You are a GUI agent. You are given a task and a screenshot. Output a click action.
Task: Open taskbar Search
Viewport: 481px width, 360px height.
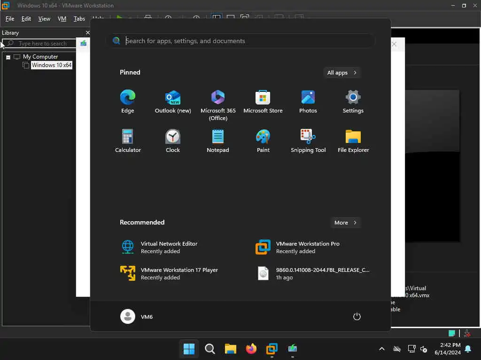210,349
